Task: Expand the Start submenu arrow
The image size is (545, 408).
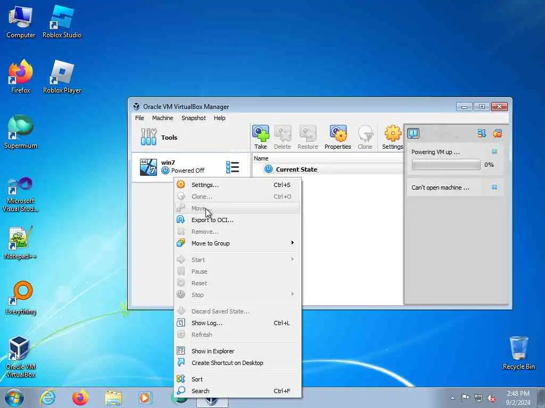Action: tap(292, 259)
